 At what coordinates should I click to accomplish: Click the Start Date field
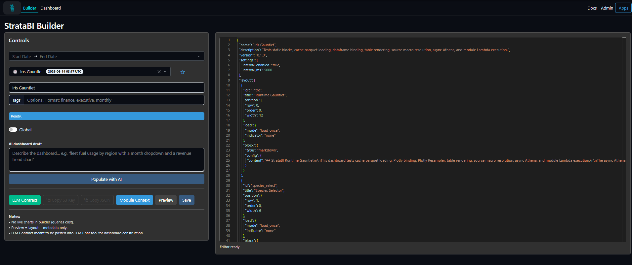(21, 56)
